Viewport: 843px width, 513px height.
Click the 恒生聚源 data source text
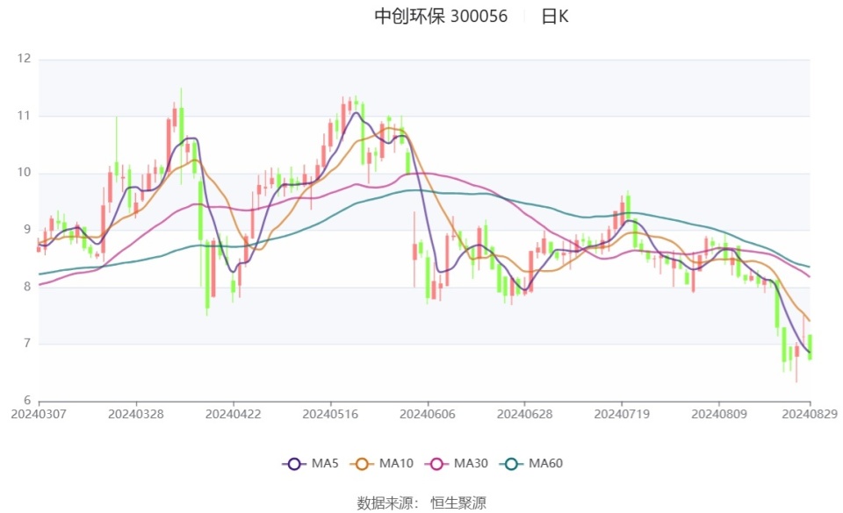[458, 502]
